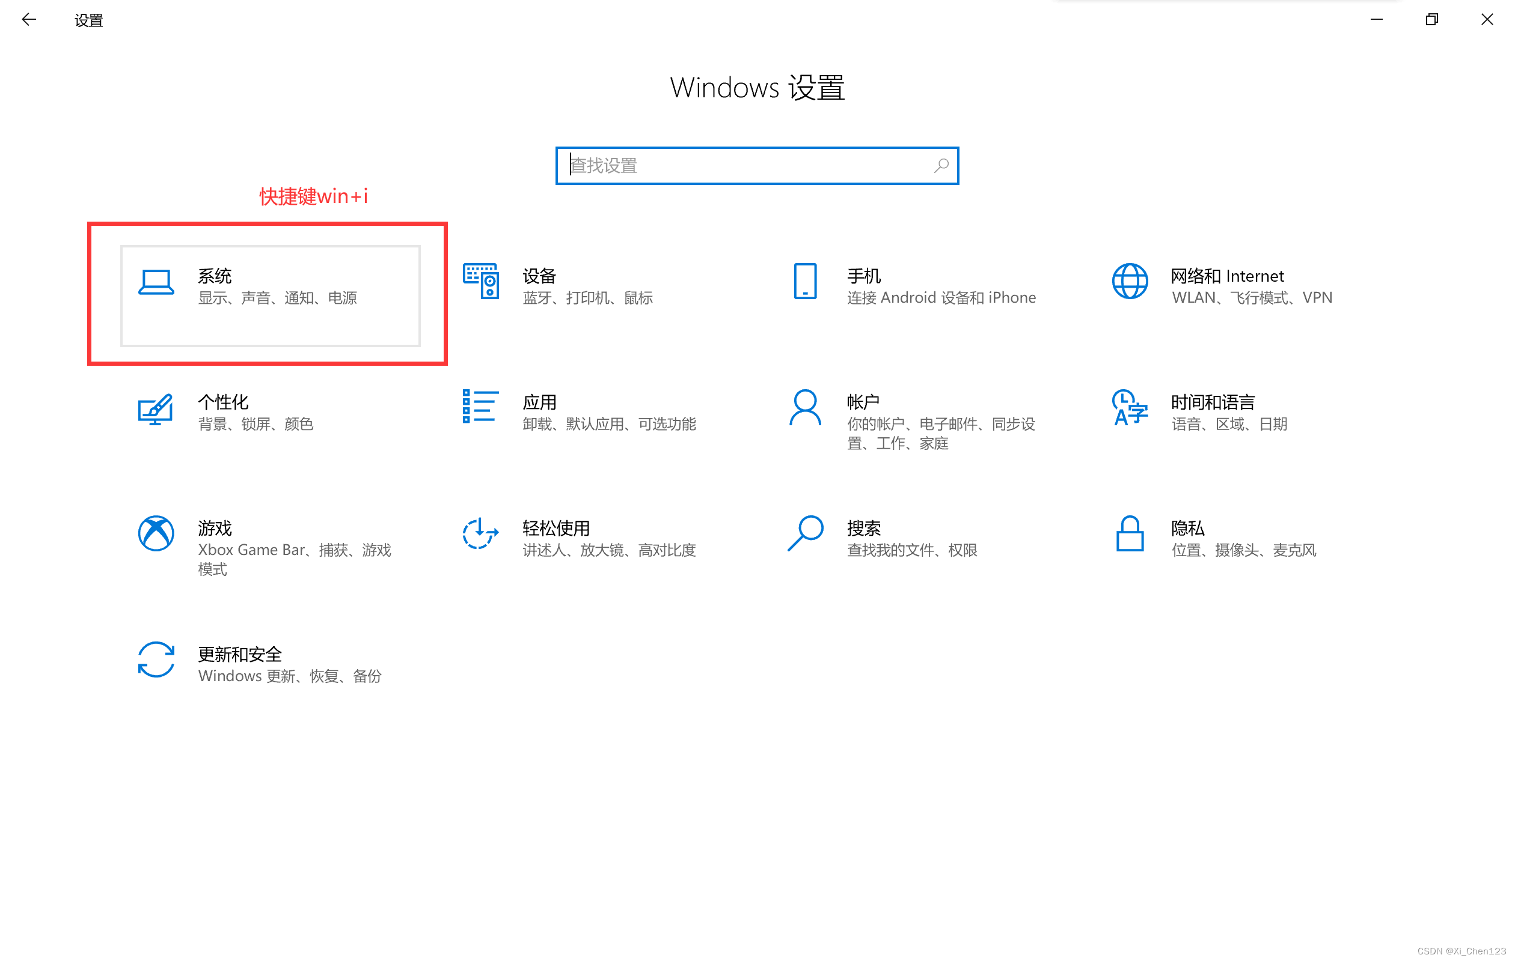Click the 'Windows 设置' page heading
The image size is (1515, 961).
coord(757,87)
